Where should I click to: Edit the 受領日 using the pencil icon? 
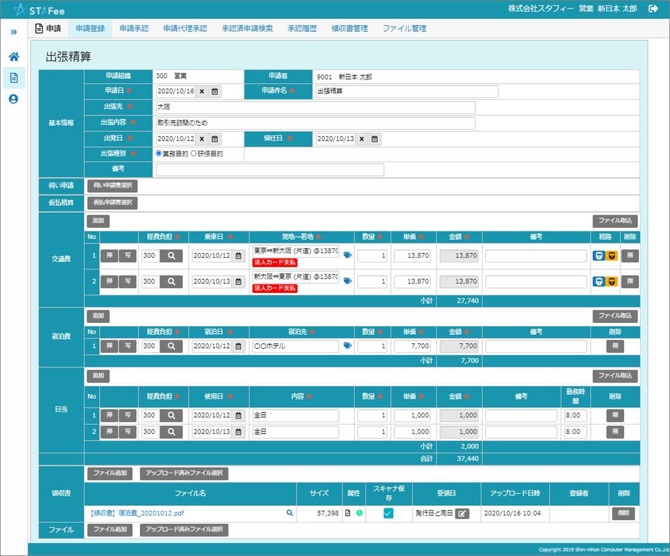pyautogui.click(x=461, y=513)
